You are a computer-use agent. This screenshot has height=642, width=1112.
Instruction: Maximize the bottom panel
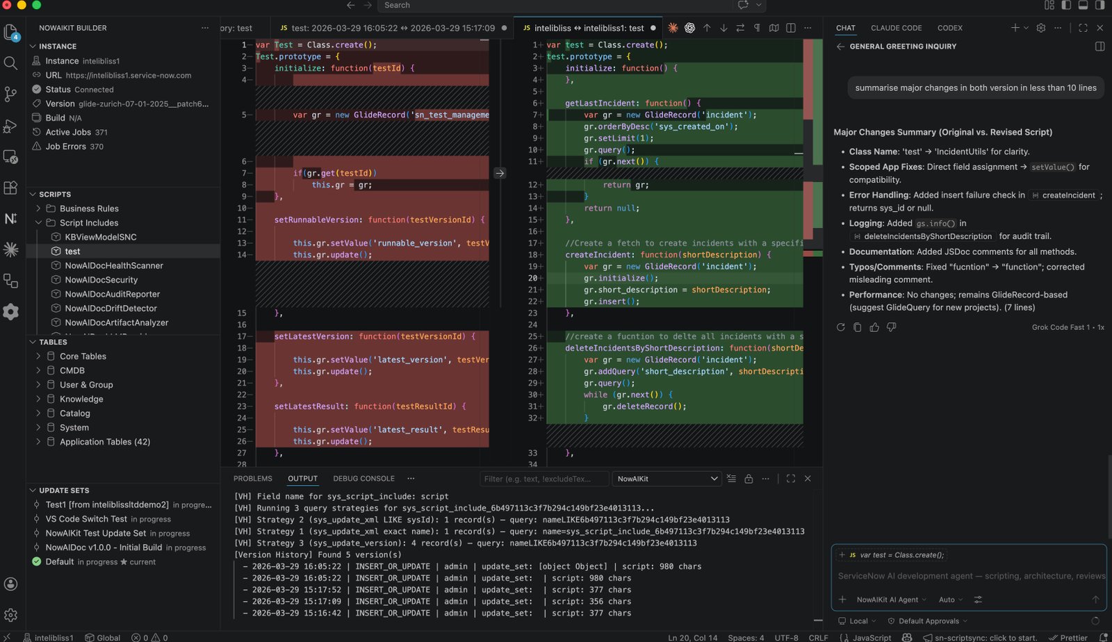coord(791,479)
